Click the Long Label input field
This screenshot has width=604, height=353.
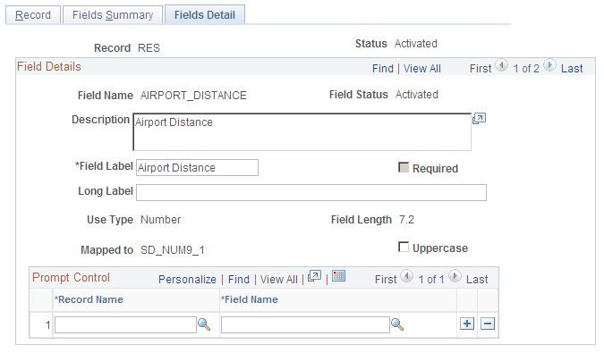(311, 192)
